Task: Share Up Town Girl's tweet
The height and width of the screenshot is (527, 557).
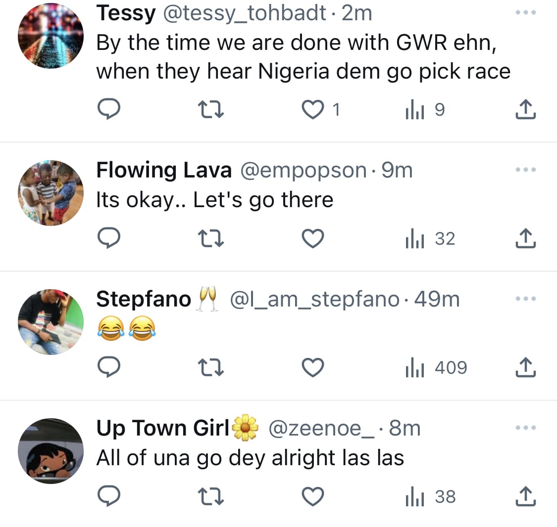Action: pos(525,497)
